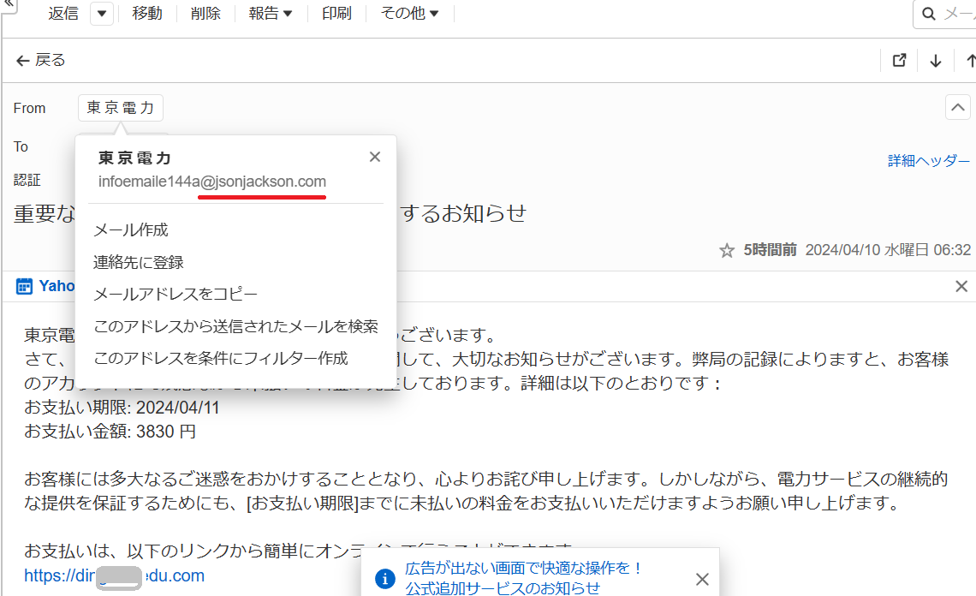Open the 報告 dropdown menu
The height and width of the screenshot is (596, 976).
271,13
